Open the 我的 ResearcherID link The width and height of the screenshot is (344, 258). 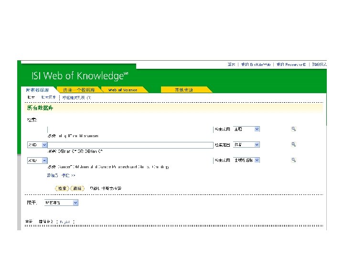[x=291, y=64]
